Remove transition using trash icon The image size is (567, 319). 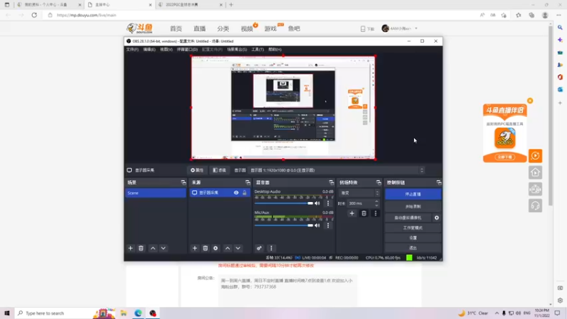tap(364, 213)
